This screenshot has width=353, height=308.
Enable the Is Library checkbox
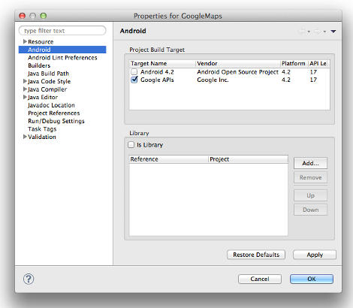tap(131, 145)
